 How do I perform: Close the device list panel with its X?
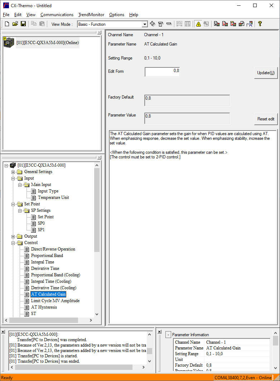click(99, 32)
